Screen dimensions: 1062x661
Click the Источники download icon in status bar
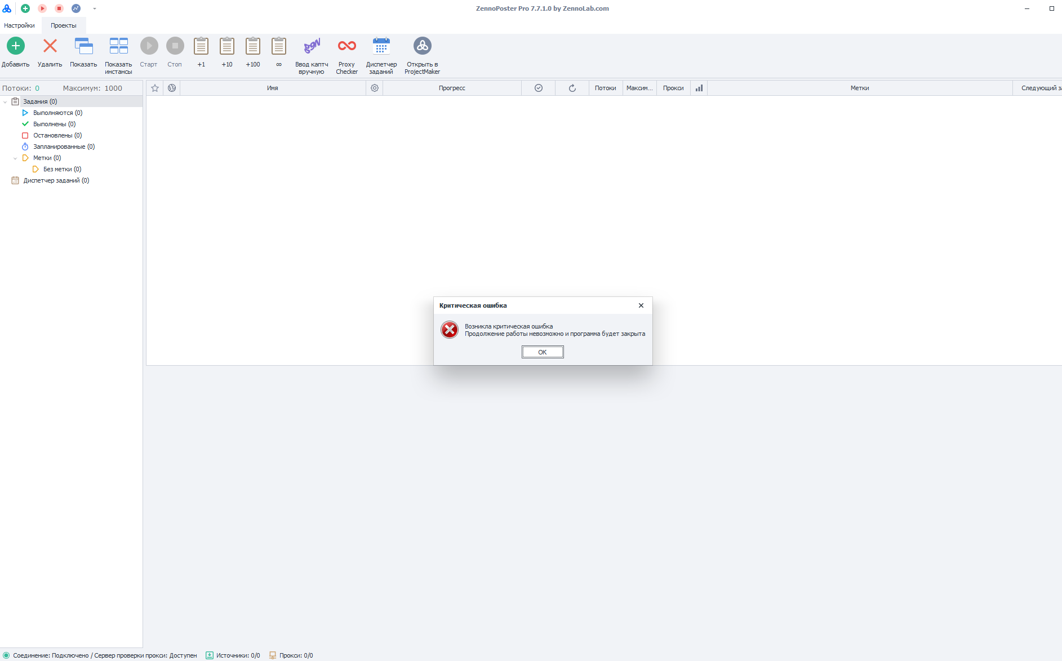coord(210,655)
